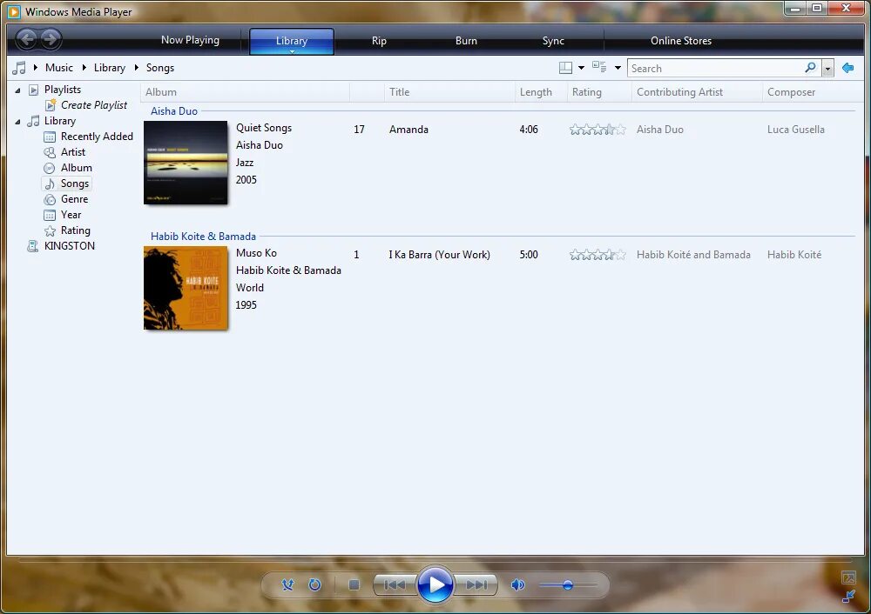
Task: Skip to previous track
Action: point(395,584)
